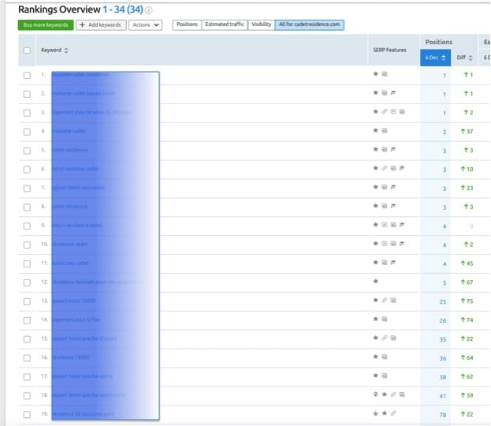Sort positions by the 6 Dec column
Screen dimensions: 491x426
(x=435, y=58)
